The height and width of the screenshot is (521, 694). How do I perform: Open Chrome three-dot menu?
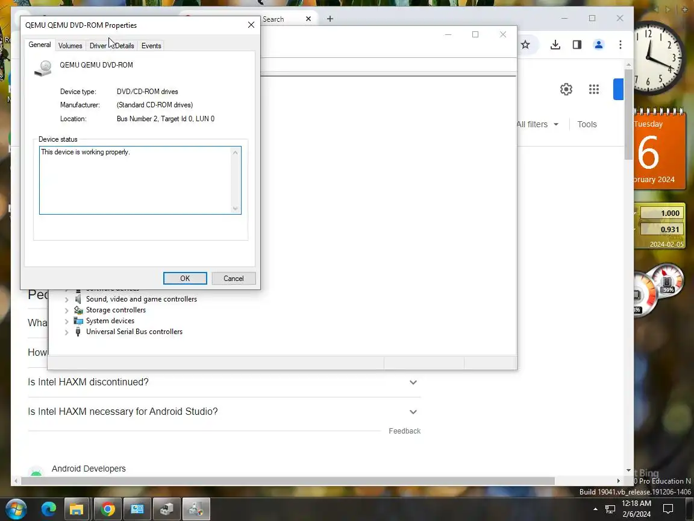620,44
